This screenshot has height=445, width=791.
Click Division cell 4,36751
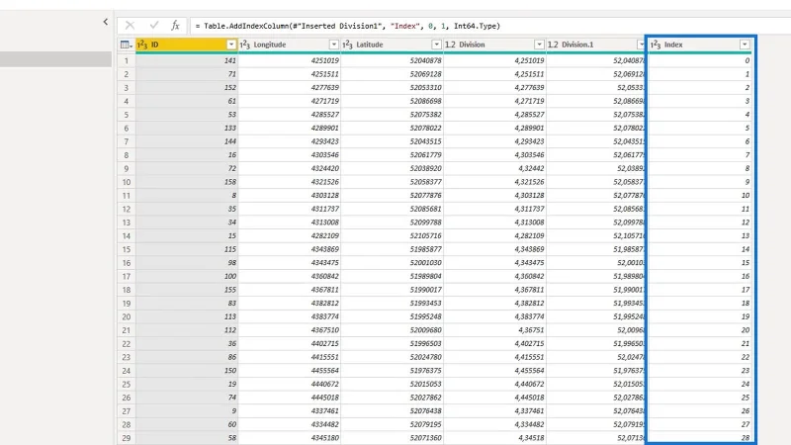[x=494, y=330]
